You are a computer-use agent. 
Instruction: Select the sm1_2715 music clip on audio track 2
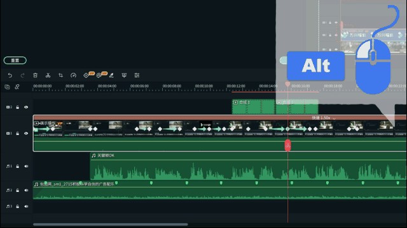click(x=219, y=190)
